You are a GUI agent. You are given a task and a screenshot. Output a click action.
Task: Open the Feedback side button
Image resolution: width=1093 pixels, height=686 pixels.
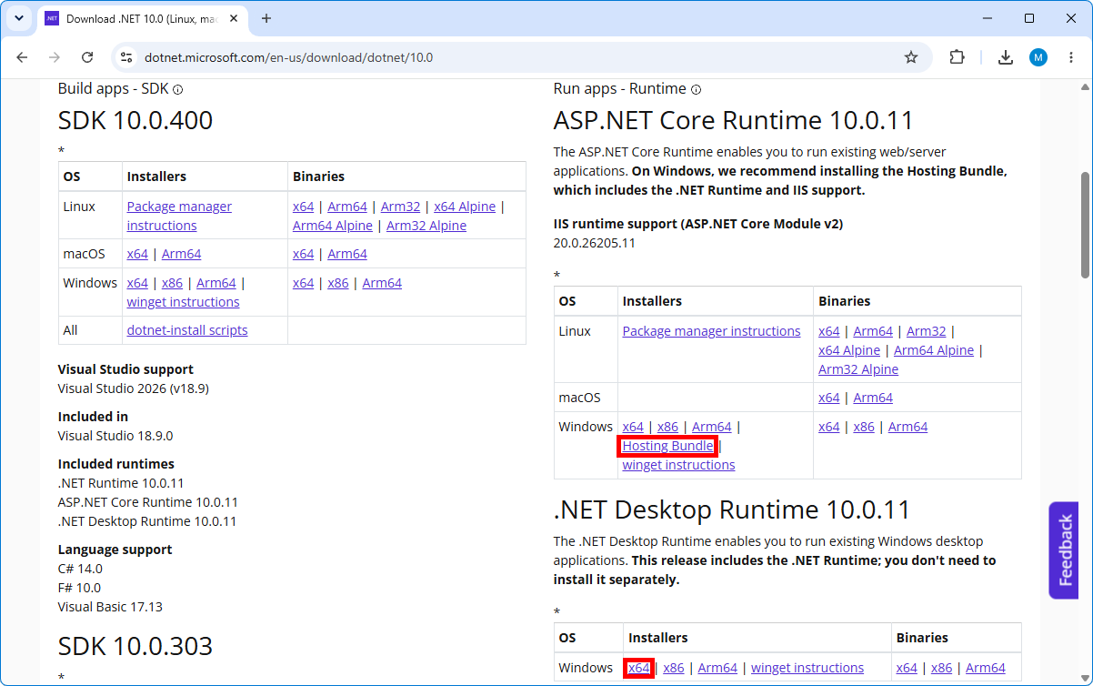1064,550
